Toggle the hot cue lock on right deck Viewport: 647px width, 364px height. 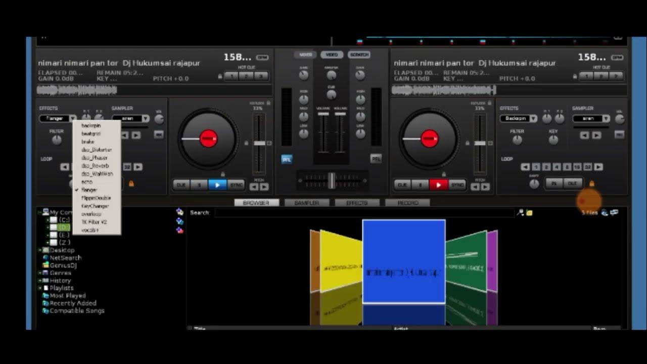576,76
